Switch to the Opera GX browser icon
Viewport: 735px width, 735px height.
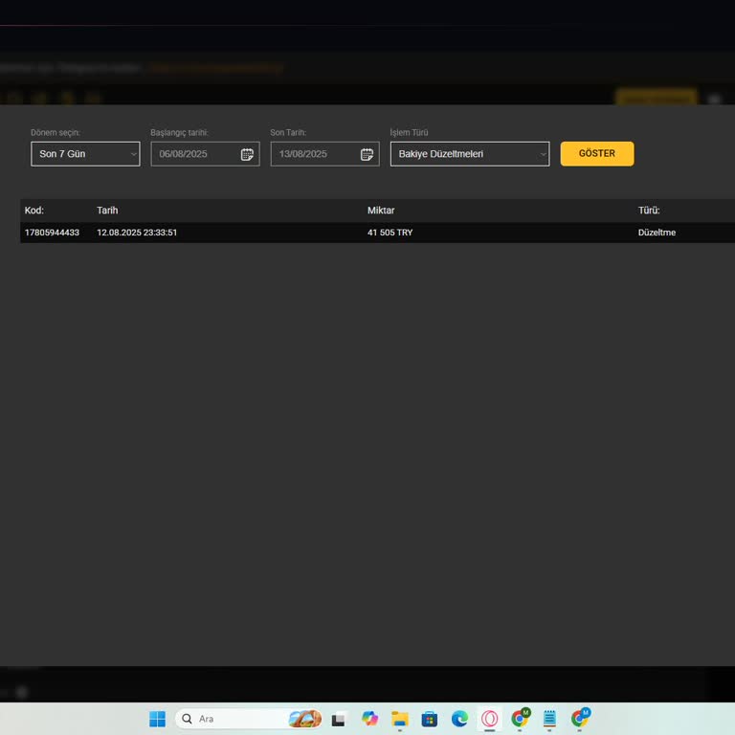pyautogui.click(x=490, y=719)
